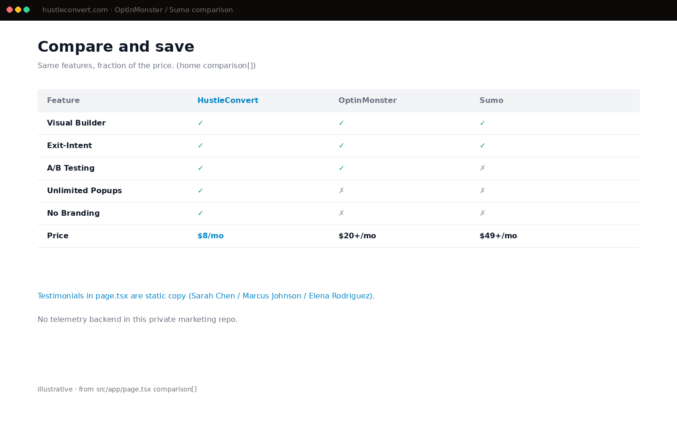The height and width of the screenshot is (423, 677).
Task: Click Sumo checkmark for Exit-Intent
Action: pyautogui.click(x=482, y=146)
